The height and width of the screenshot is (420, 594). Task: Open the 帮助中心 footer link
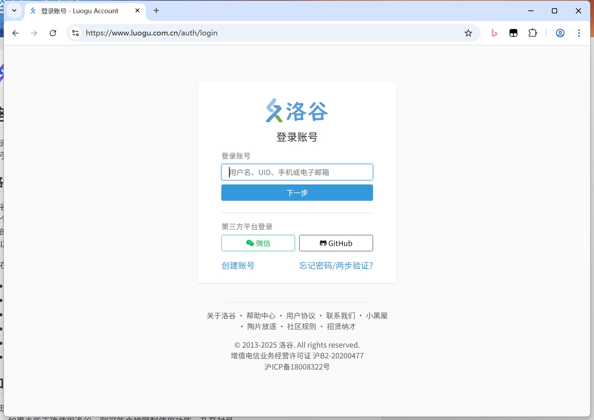[261, 316]
